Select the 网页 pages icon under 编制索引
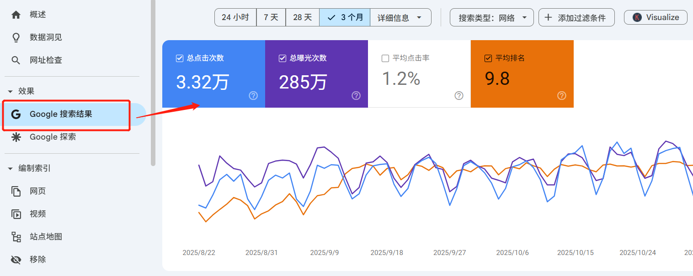The height and width of the screenshot is (276, 693). click(16, 191)
